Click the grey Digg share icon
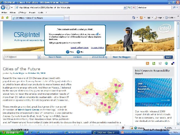The image size is (180, 135). [x=160, y=63]
